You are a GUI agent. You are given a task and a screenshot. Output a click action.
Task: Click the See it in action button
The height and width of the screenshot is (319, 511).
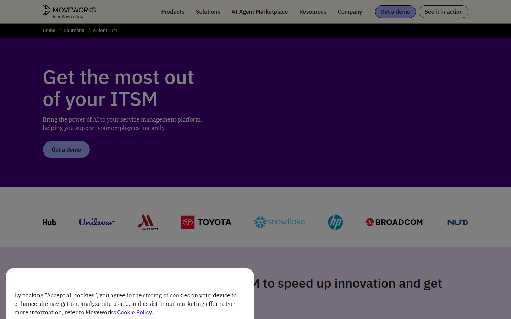tap(444, 12)
